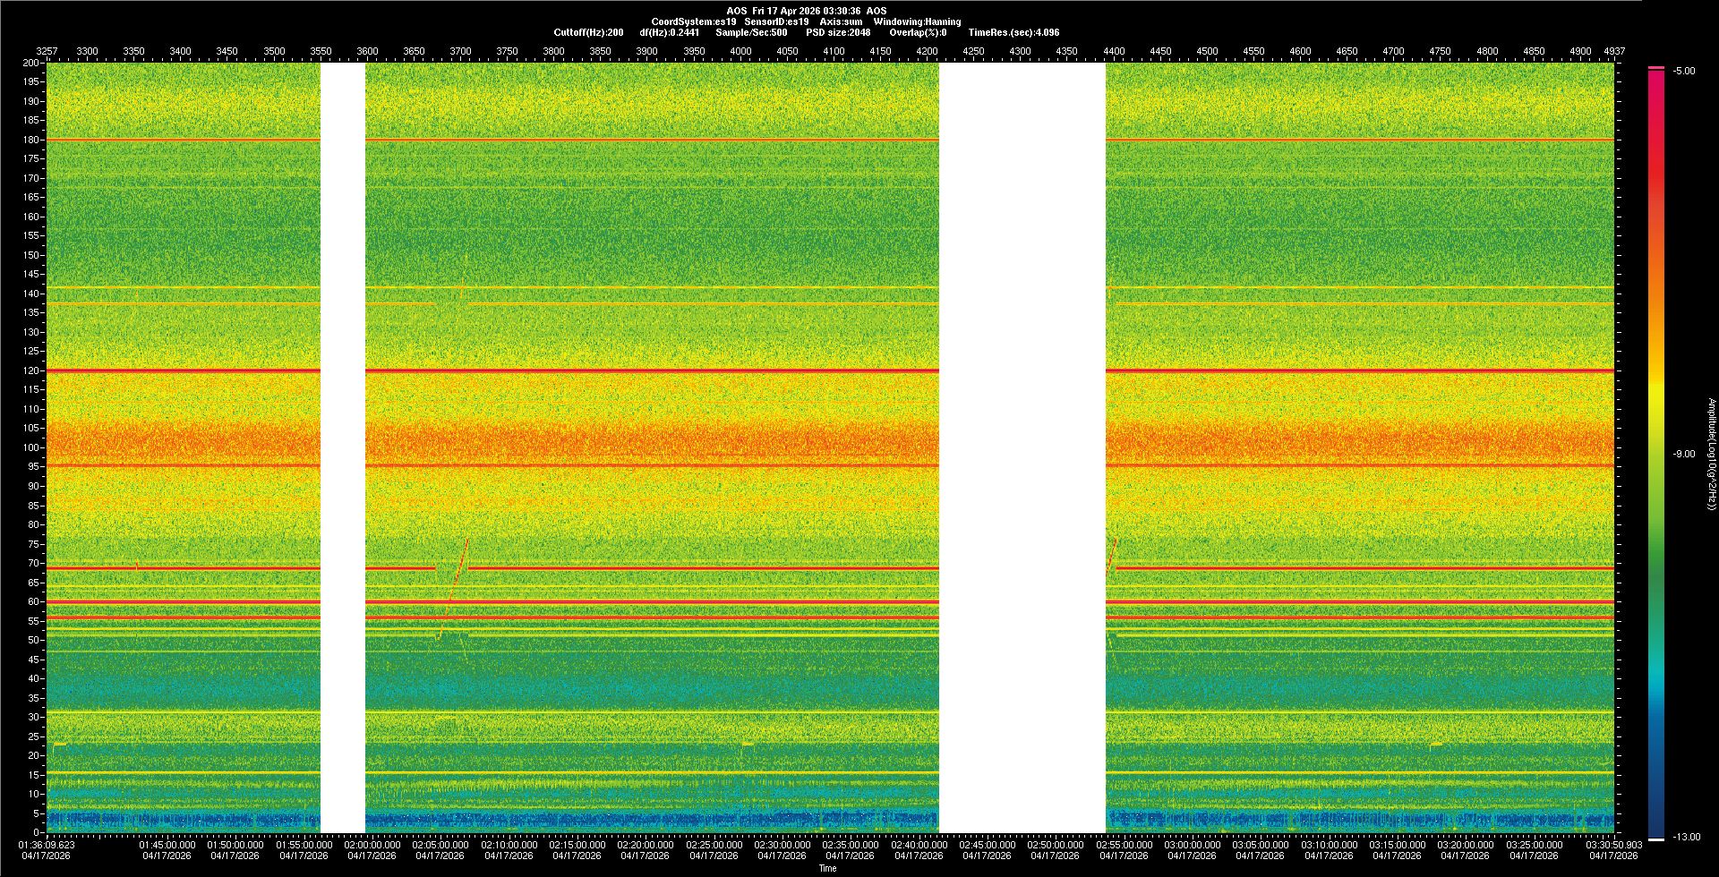Click the 120 Hz frequency axis tick label

point(31,370)
